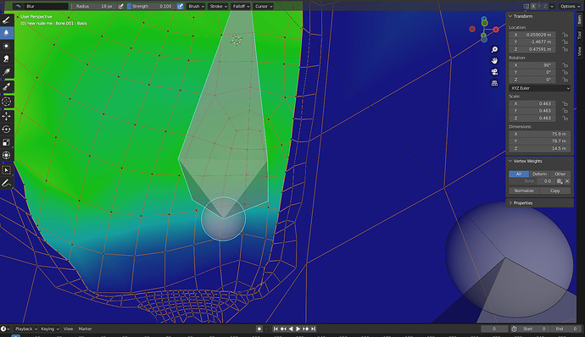
Task: Select the Average weight paint tool
Action: pos(6,46)
